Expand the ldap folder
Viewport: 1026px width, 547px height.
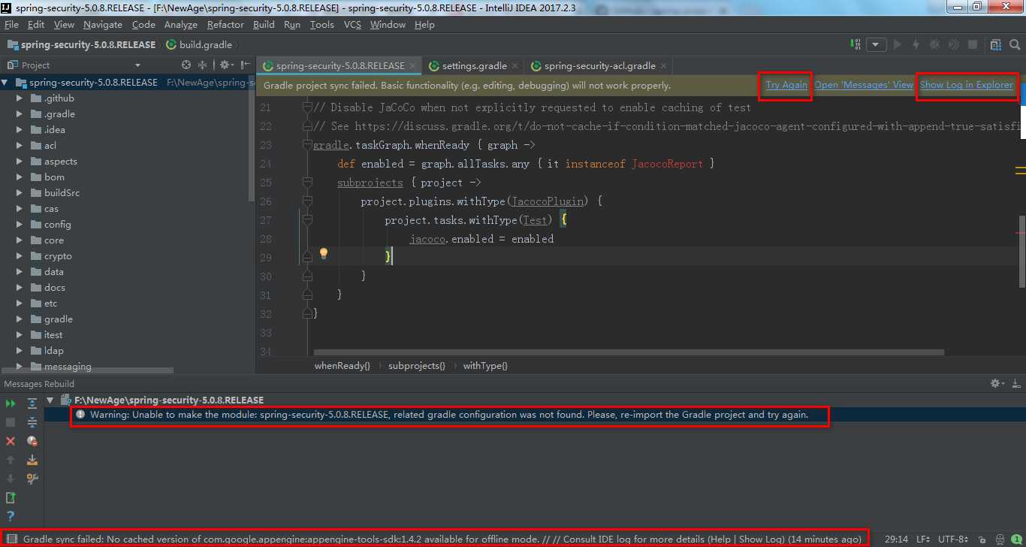coord(20,351)
